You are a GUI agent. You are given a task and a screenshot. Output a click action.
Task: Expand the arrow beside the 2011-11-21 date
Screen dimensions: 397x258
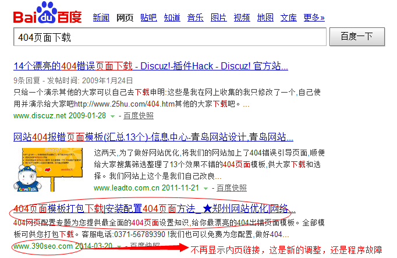pyautogui.click(x=205, y=188)
